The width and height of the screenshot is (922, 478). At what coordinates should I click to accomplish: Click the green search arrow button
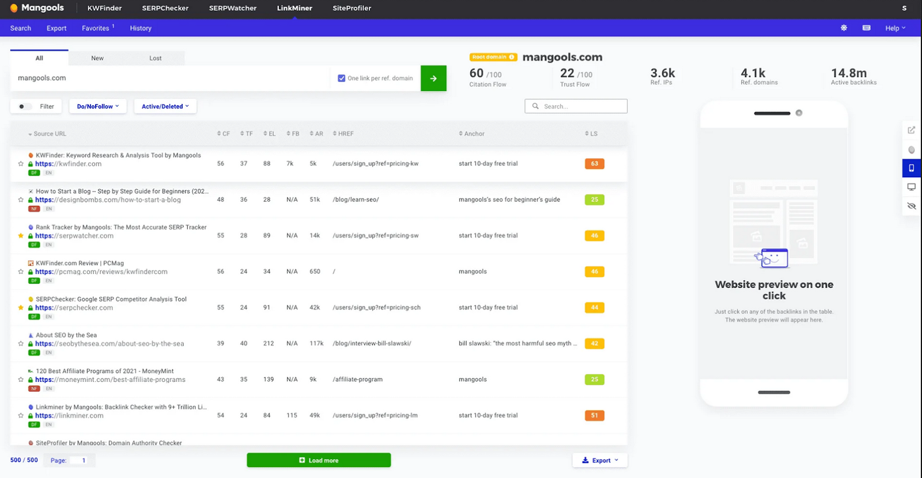point(433,78)
